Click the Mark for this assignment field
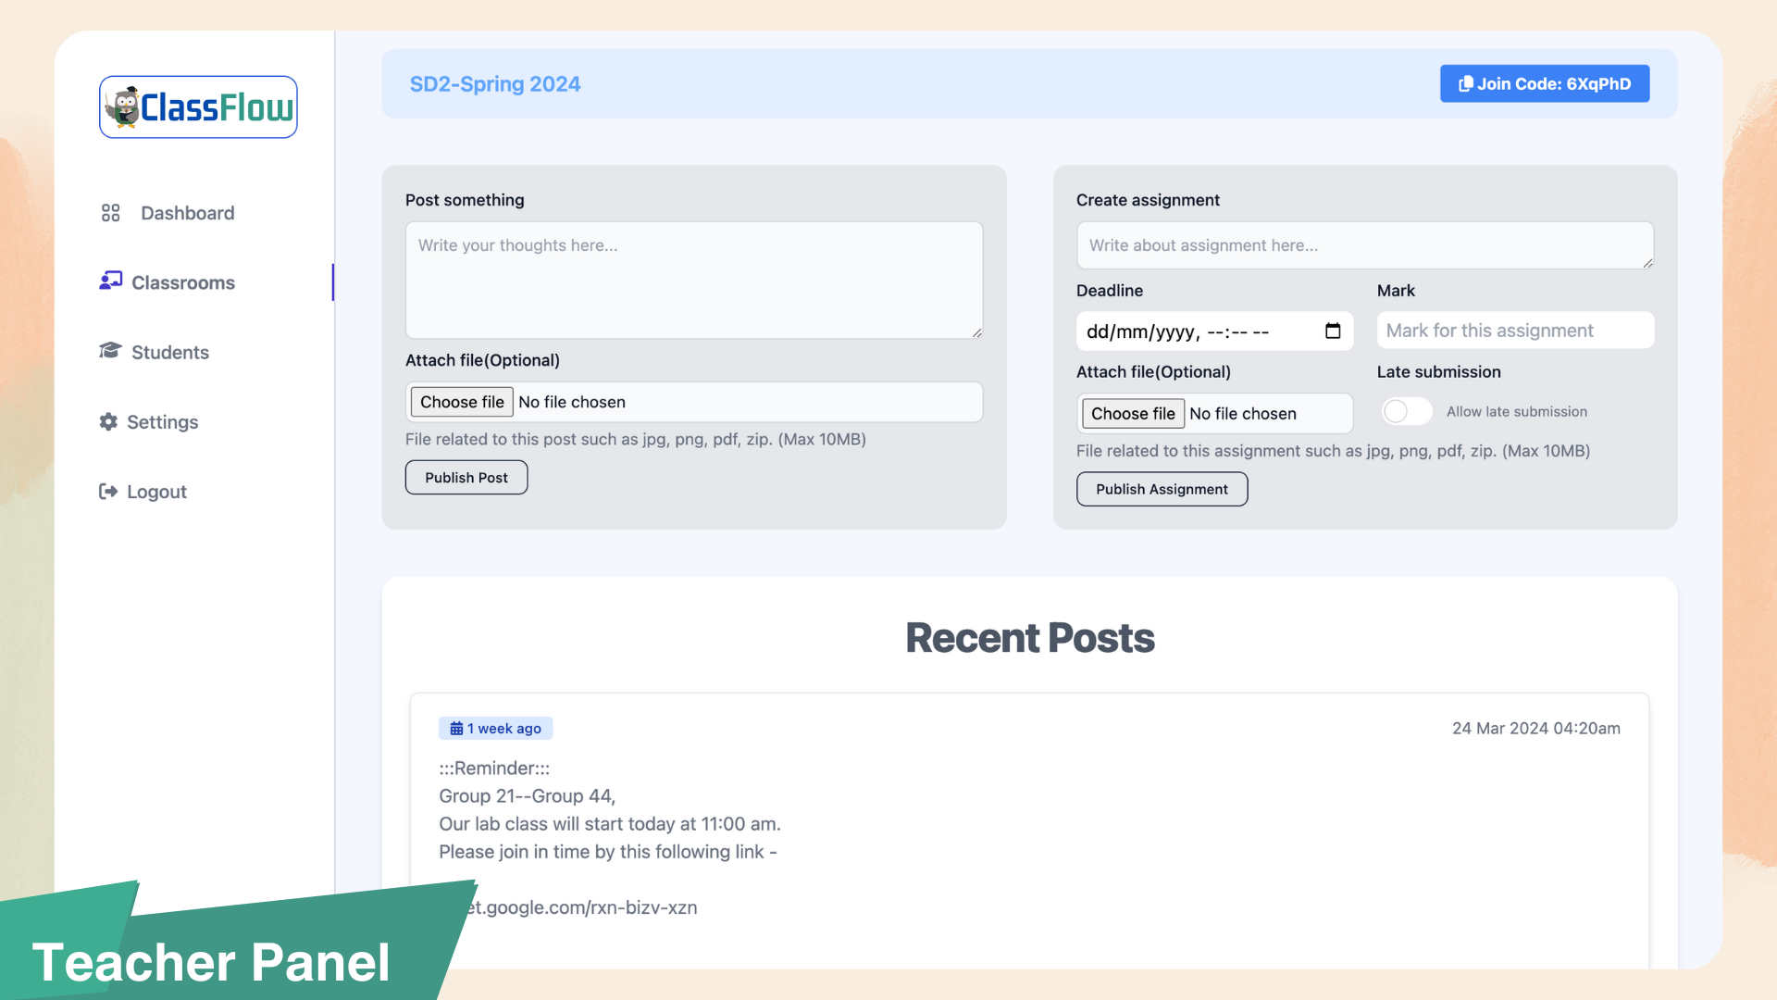Viewport: 1777px width, 1000px height. pos(1515,331)
